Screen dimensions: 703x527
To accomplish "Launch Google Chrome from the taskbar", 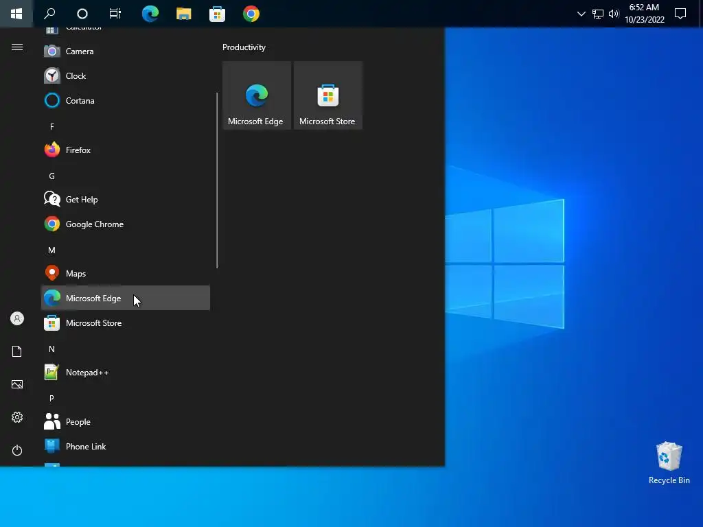I will coord(251,14).
